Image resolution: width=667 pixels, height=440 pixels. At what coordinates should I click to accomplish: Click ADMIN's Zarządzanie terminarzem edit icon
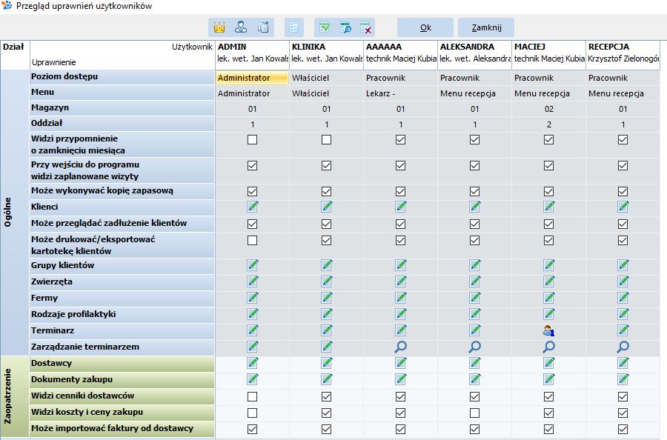coord(253,347)
